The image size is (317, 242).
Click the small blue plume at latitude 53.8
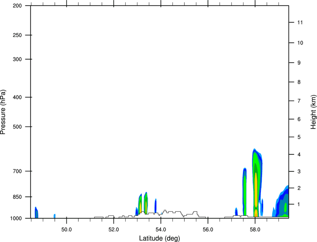pos(156,206)
